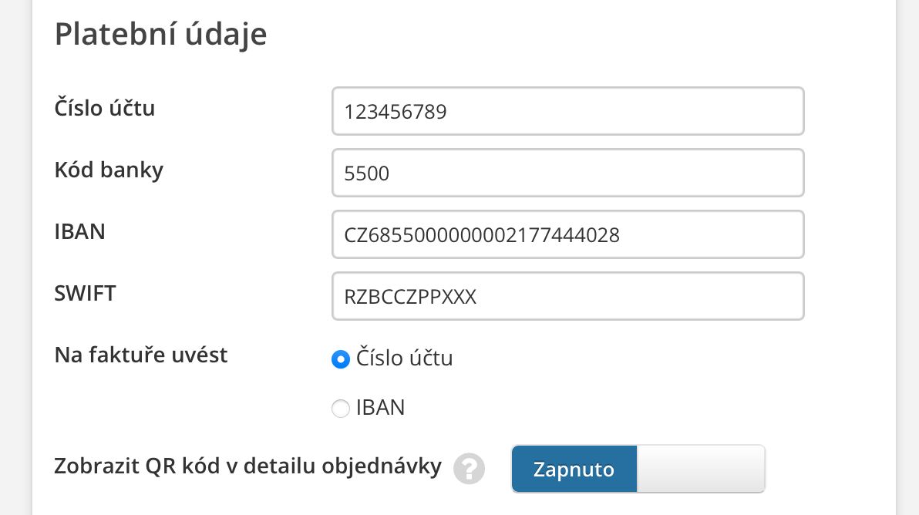Click the "Kód banky" form label
Viewport: 919px width, 515px height.
[109, 170]
